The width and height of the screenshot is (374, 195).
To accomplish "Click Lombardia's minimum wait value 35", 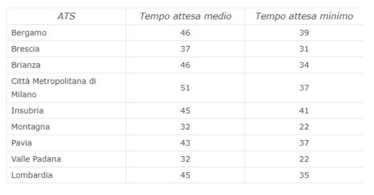I will pyautogui.click(x=304, y=175).
